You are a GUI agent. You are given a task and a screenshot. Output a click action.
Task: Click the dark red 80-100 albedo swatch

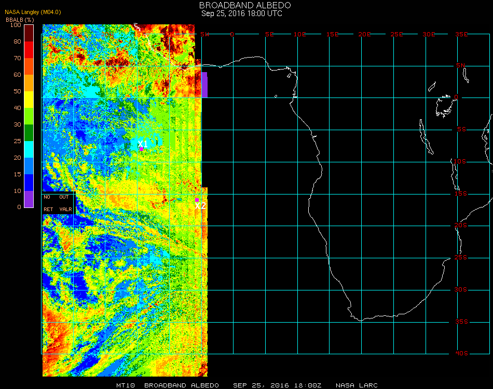(x=29, y=33)
